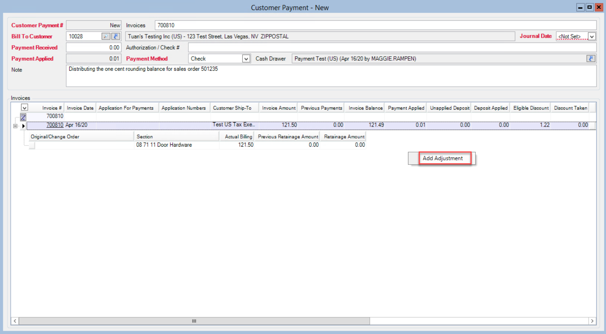Screen dimensions: 606x334
Task: Open the customer record via the blue arrow icon beside 10028
Action: click(116, 36)
